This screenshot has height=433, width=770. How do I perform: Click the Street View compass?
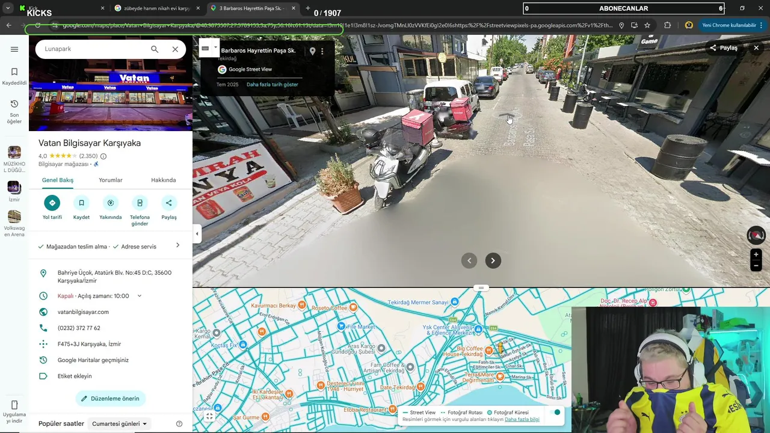click(756, 235)
